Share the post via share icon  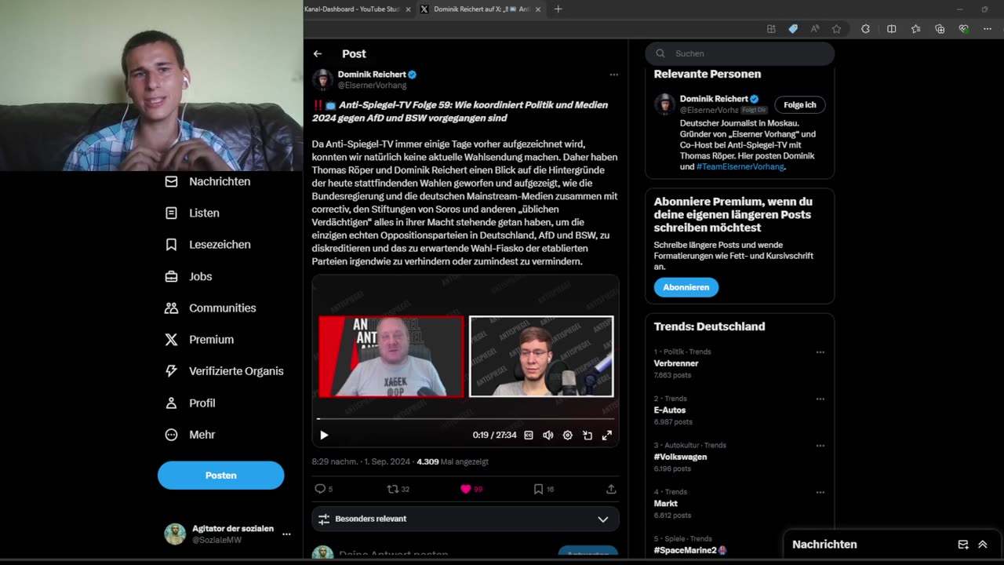point(611,489)
